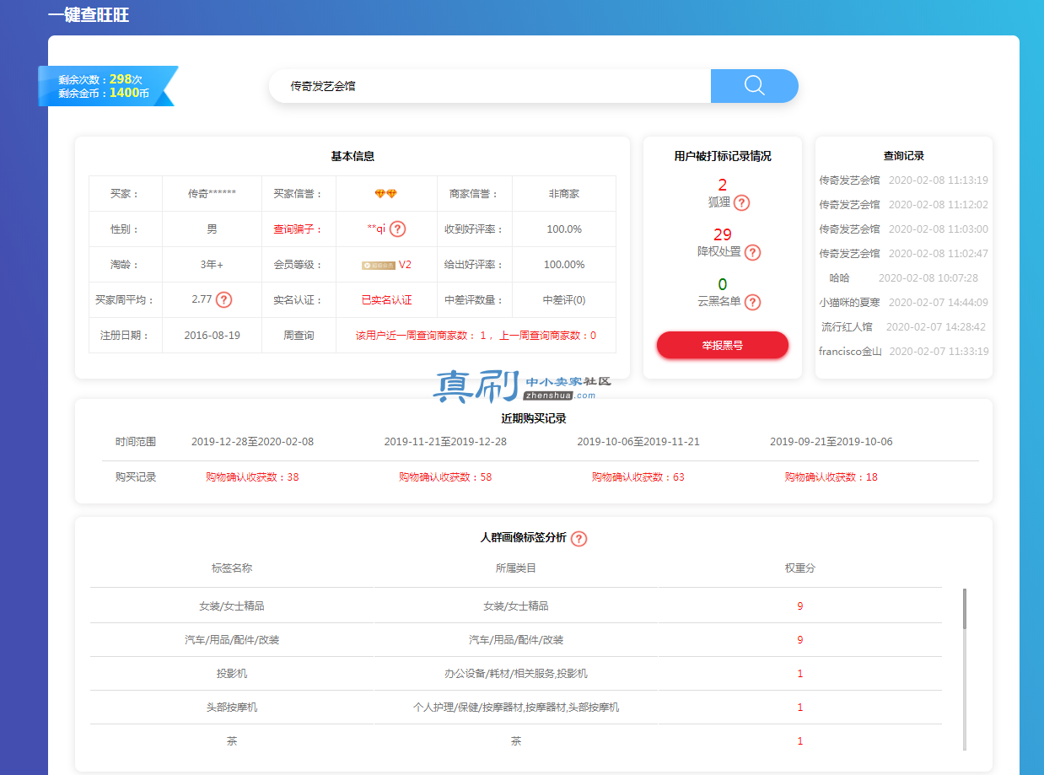The height and width of the screenshot is (775, 1044).
Task: Click the tag table vertical scrollbar
Action: click(965, 670)
